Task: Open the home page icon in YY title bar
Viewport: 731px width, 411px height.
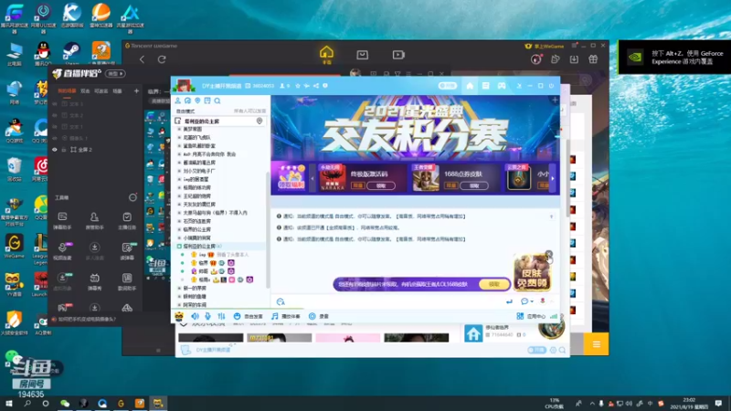Action: coord(470,86)
